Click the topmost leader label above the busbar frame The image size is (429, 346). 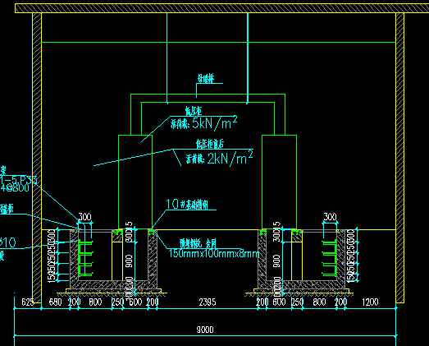pyautogui.click(x=206, y=79)
